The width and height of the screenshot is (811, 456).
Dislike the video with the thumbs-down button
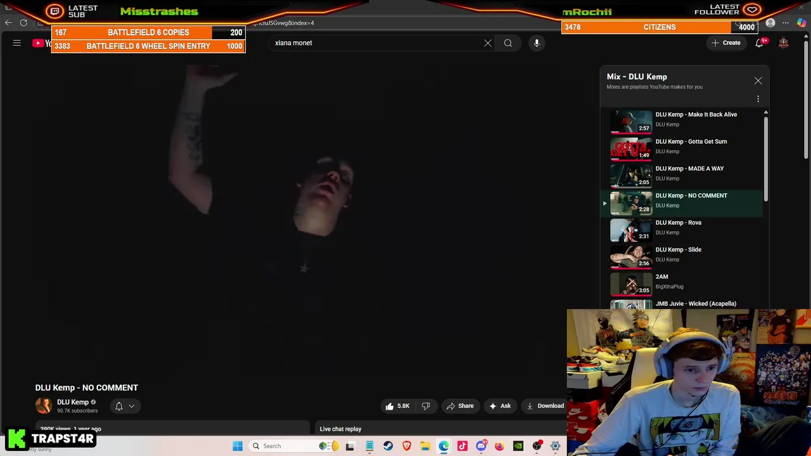click(x=426, y=406)
